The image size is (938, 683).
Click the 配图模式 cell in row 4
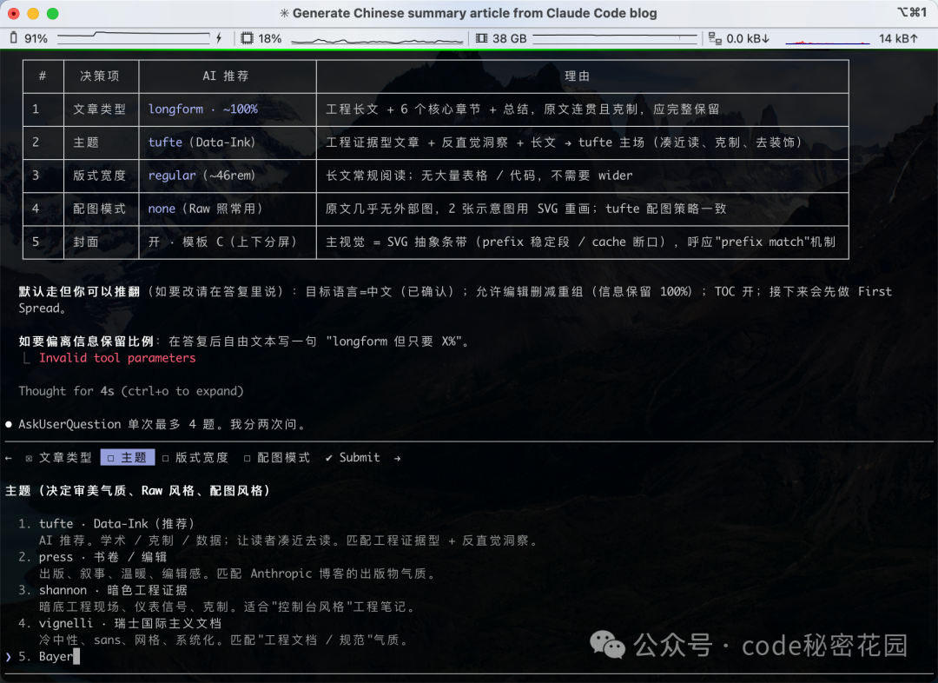100,209
